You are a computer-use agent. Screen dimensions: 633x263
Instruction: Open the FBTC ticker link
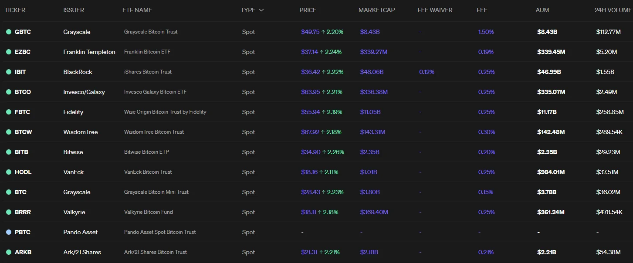coord(22,112)
